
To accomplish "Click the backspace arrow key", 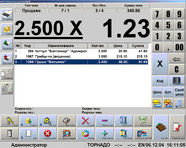I will coord(177,58).
